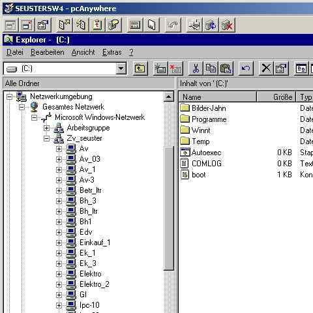The height and width of the screenshot is (313, 313).
Task: Open the Extras menu
Action: tap(112, 52)
